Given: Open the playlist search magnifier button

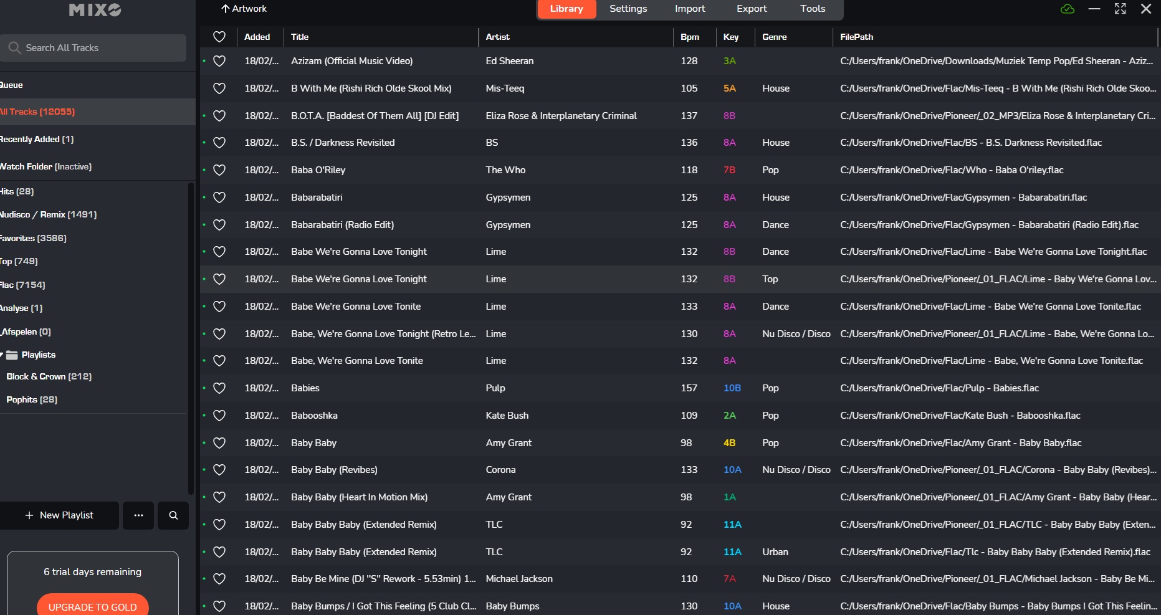Looking at the screenshot, I should point(173,515).
